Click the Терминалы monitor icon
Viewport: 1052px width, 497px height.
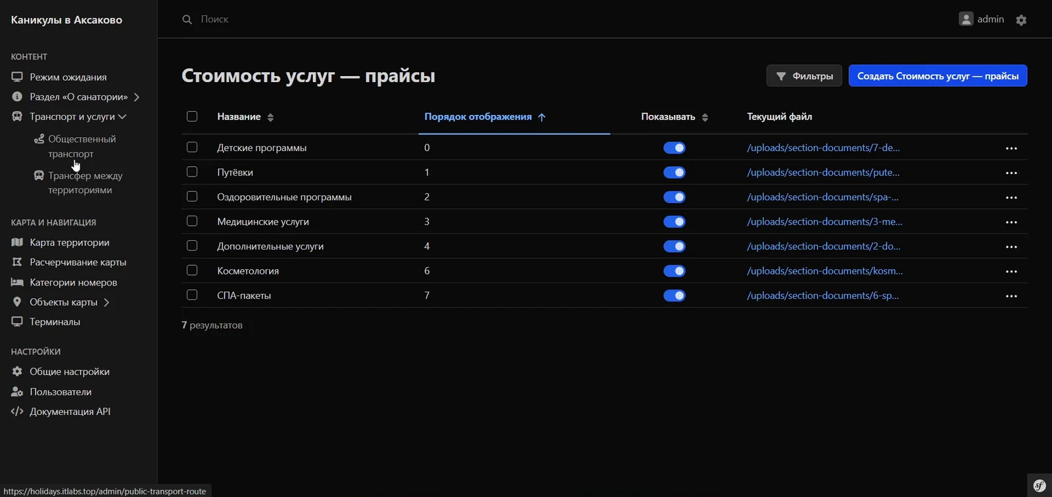[17, 322]
